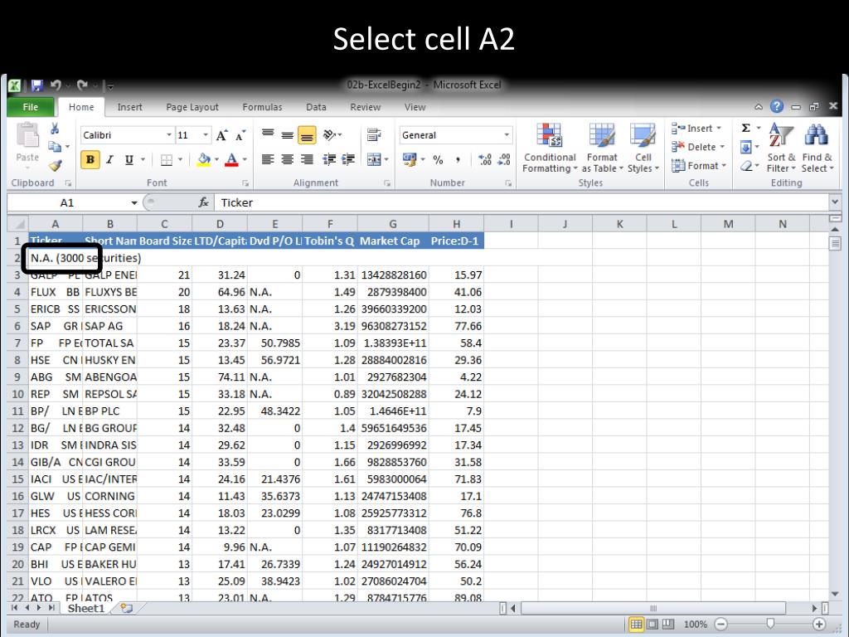Click the Percent Style icon
849x637 pixels.
[438, 160]
